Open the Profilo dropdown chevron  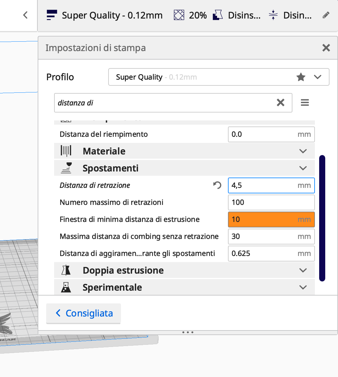click(317, 77)
